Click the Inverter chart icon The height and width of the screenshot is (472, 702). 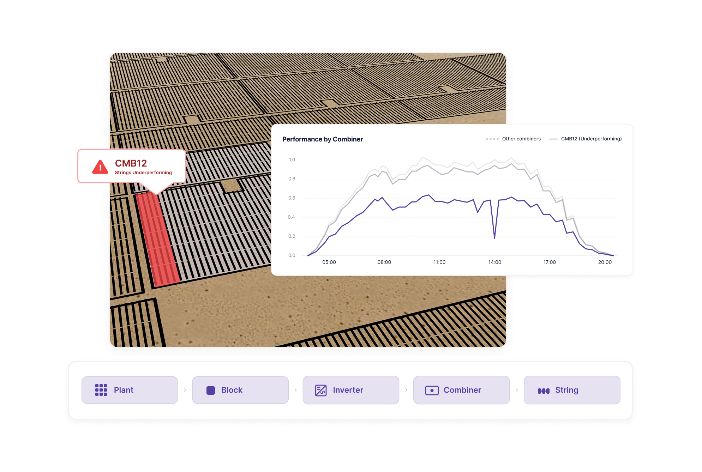(321, 390)
